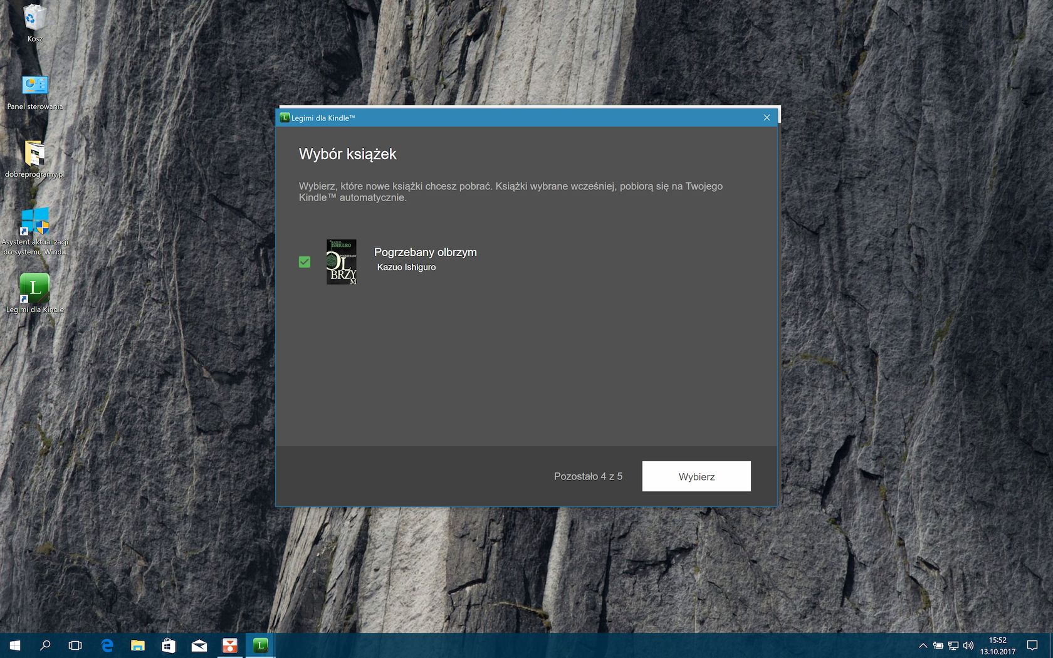This screenshot has height=658, width=1053.
Task: Click the Legimi app taskbar button
Action: 261,645
